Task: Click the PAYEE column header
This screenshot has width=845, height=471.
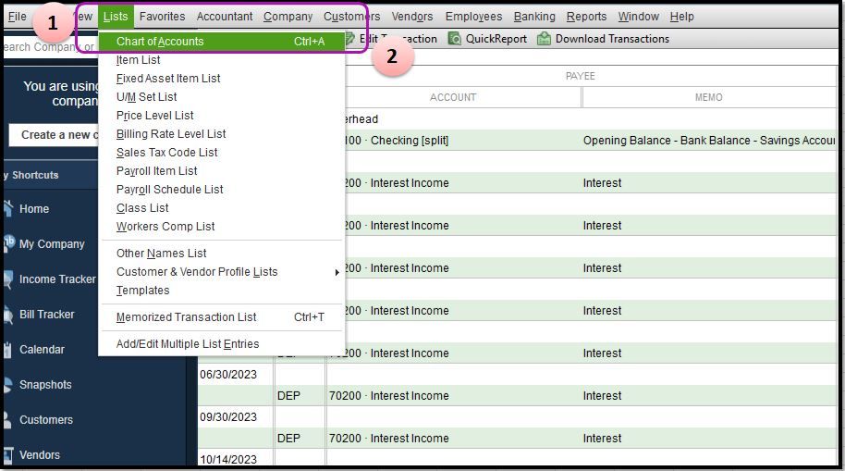Action: click(x=581, y=76)
